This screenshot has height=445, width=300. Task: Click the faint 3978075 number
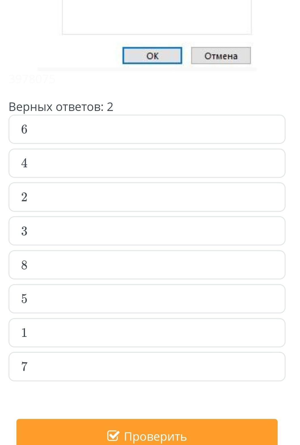click(x=32, y=79)
